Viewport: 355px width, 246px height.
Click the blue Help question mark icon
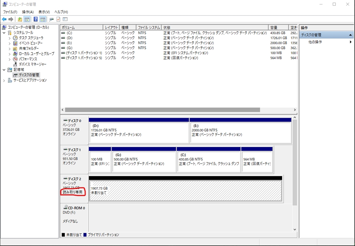36,19
